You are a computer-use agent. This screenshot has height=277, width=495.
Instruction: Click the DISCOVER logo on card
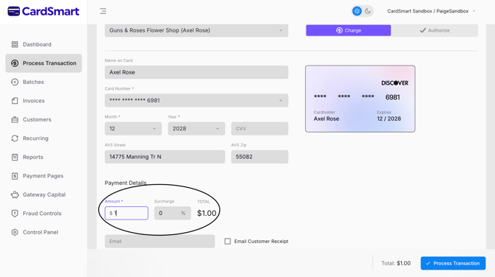395,83
